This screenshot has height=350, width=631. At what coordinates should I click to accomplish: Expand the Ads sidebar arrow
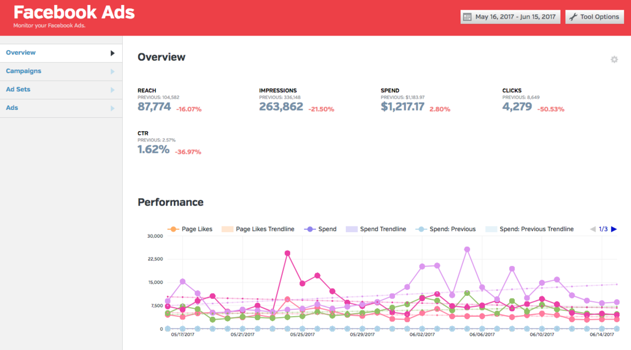click(x=113, y=108)
